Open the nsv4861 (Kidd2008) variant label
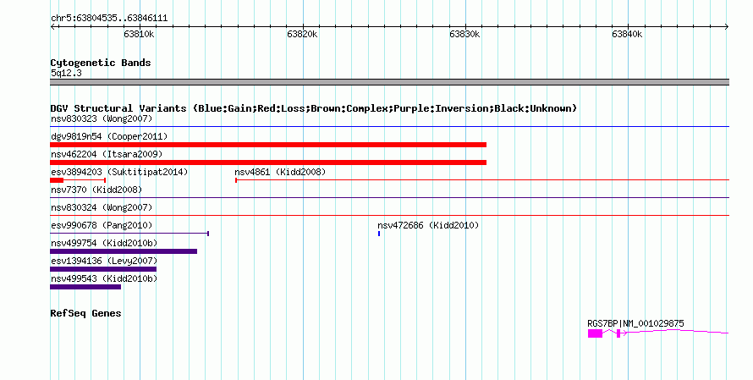 [x=280, y=172]
